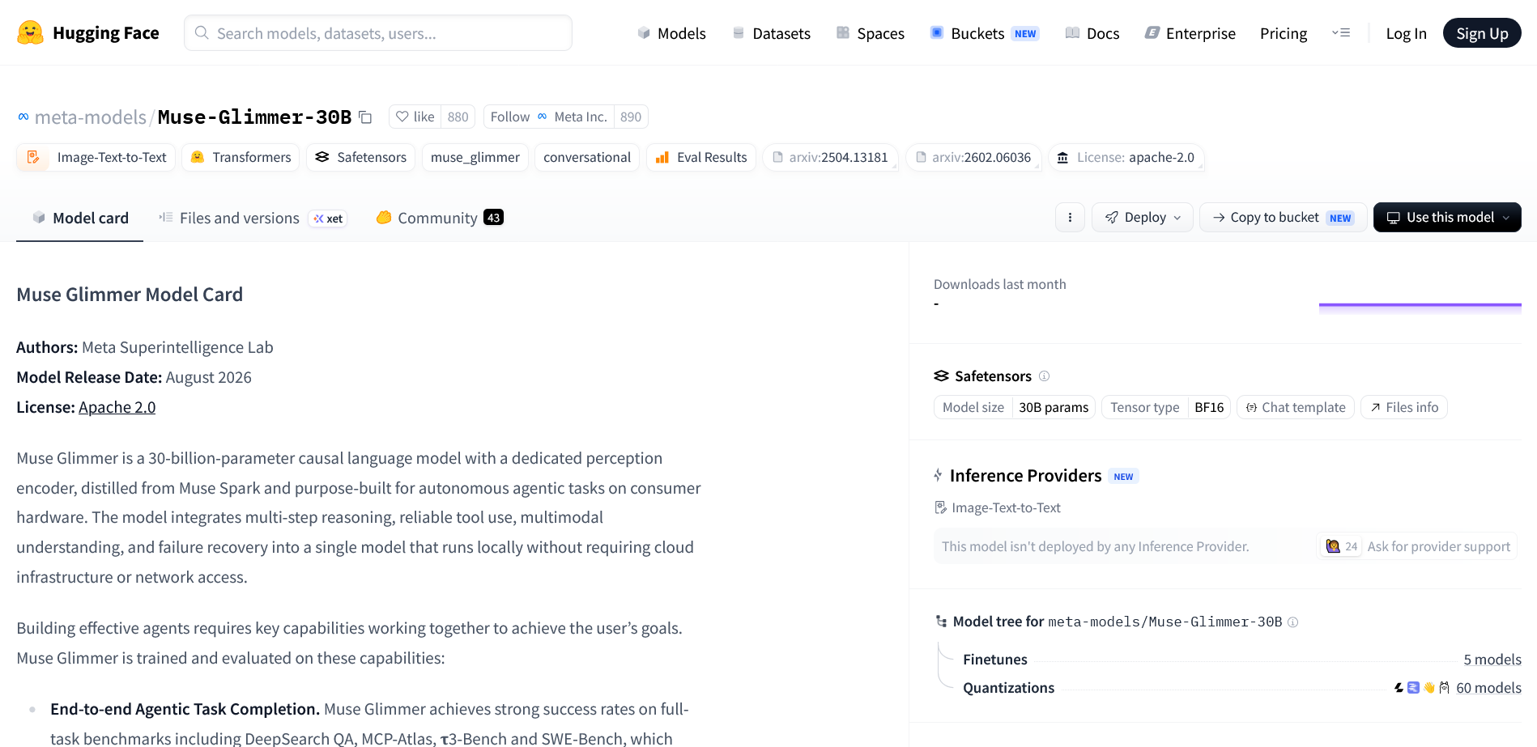Open the three-dot more options menu

[x=1070, y=217]
